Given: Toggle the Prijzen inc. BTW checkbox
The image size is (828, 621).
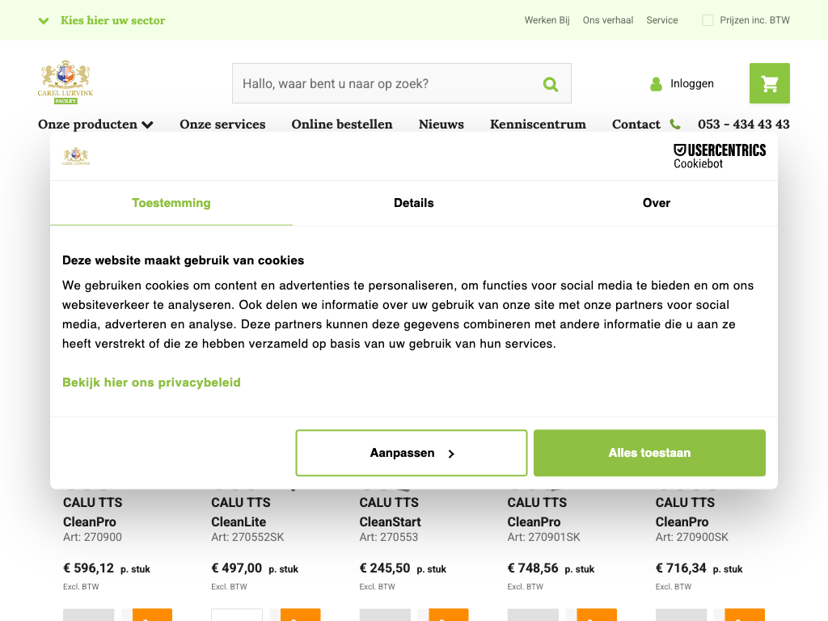Looking at the screenshot, I should 708,20.
